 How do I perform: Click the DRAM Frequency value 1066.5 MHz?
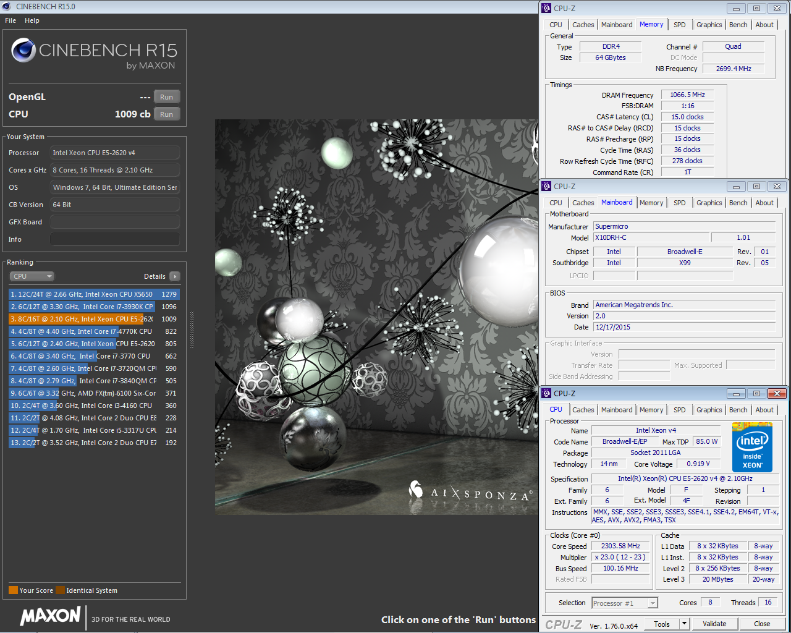click(x=687, y=95)
